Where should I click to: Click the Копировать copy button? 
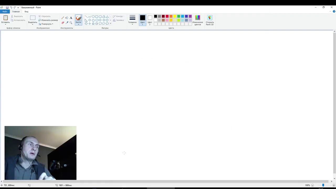coord(18,20)
